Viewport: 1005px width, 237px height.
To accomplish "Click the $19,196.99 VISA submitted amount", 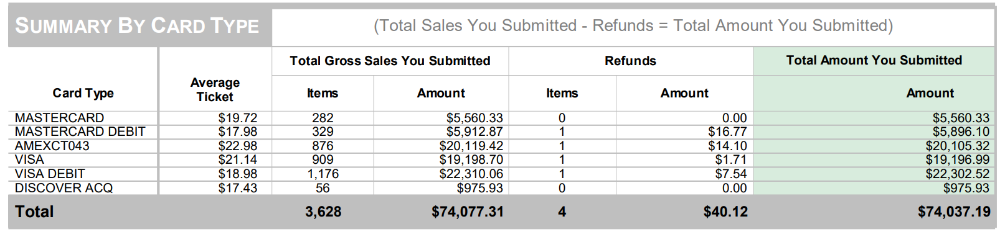I will [958, 159].
